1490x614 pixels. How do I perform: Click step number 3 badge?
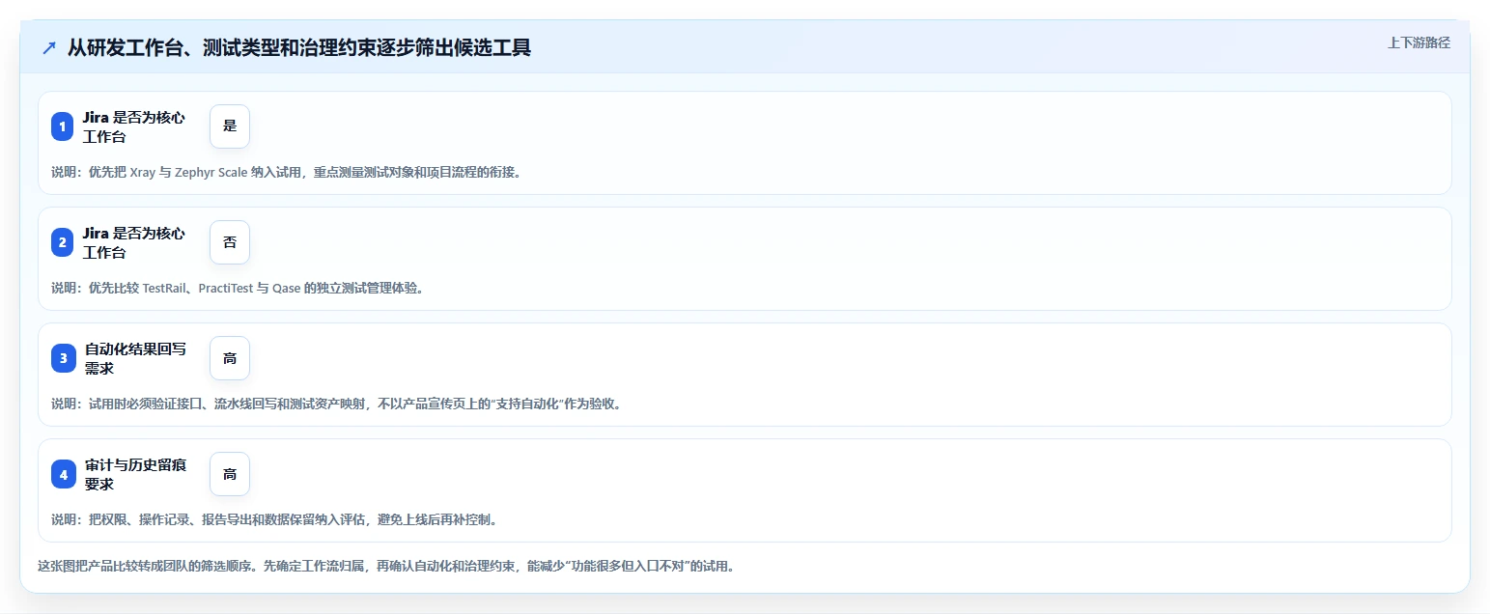63,358
